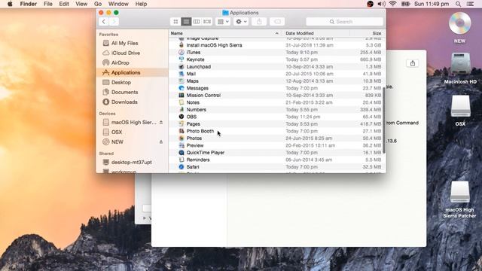Open Spotlight search in menu bar
Screen dimensions: 482x271
tap(459, 4)
